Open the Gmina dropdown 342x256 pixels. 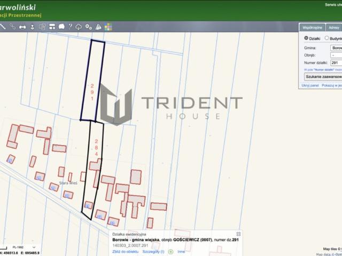336,47
